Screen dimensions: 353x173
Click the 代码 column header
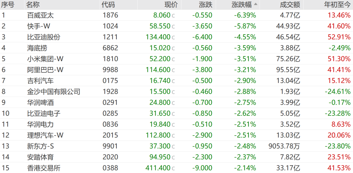pos(108,5)
